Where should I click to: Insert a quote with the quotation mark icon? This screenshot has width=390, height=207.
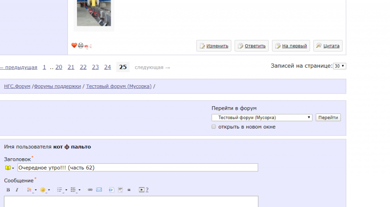129,189
